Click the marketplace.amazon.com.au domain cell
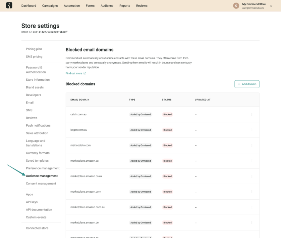This screenshot has height=238, width=281. pyautogui.click(x=87, y=207)
